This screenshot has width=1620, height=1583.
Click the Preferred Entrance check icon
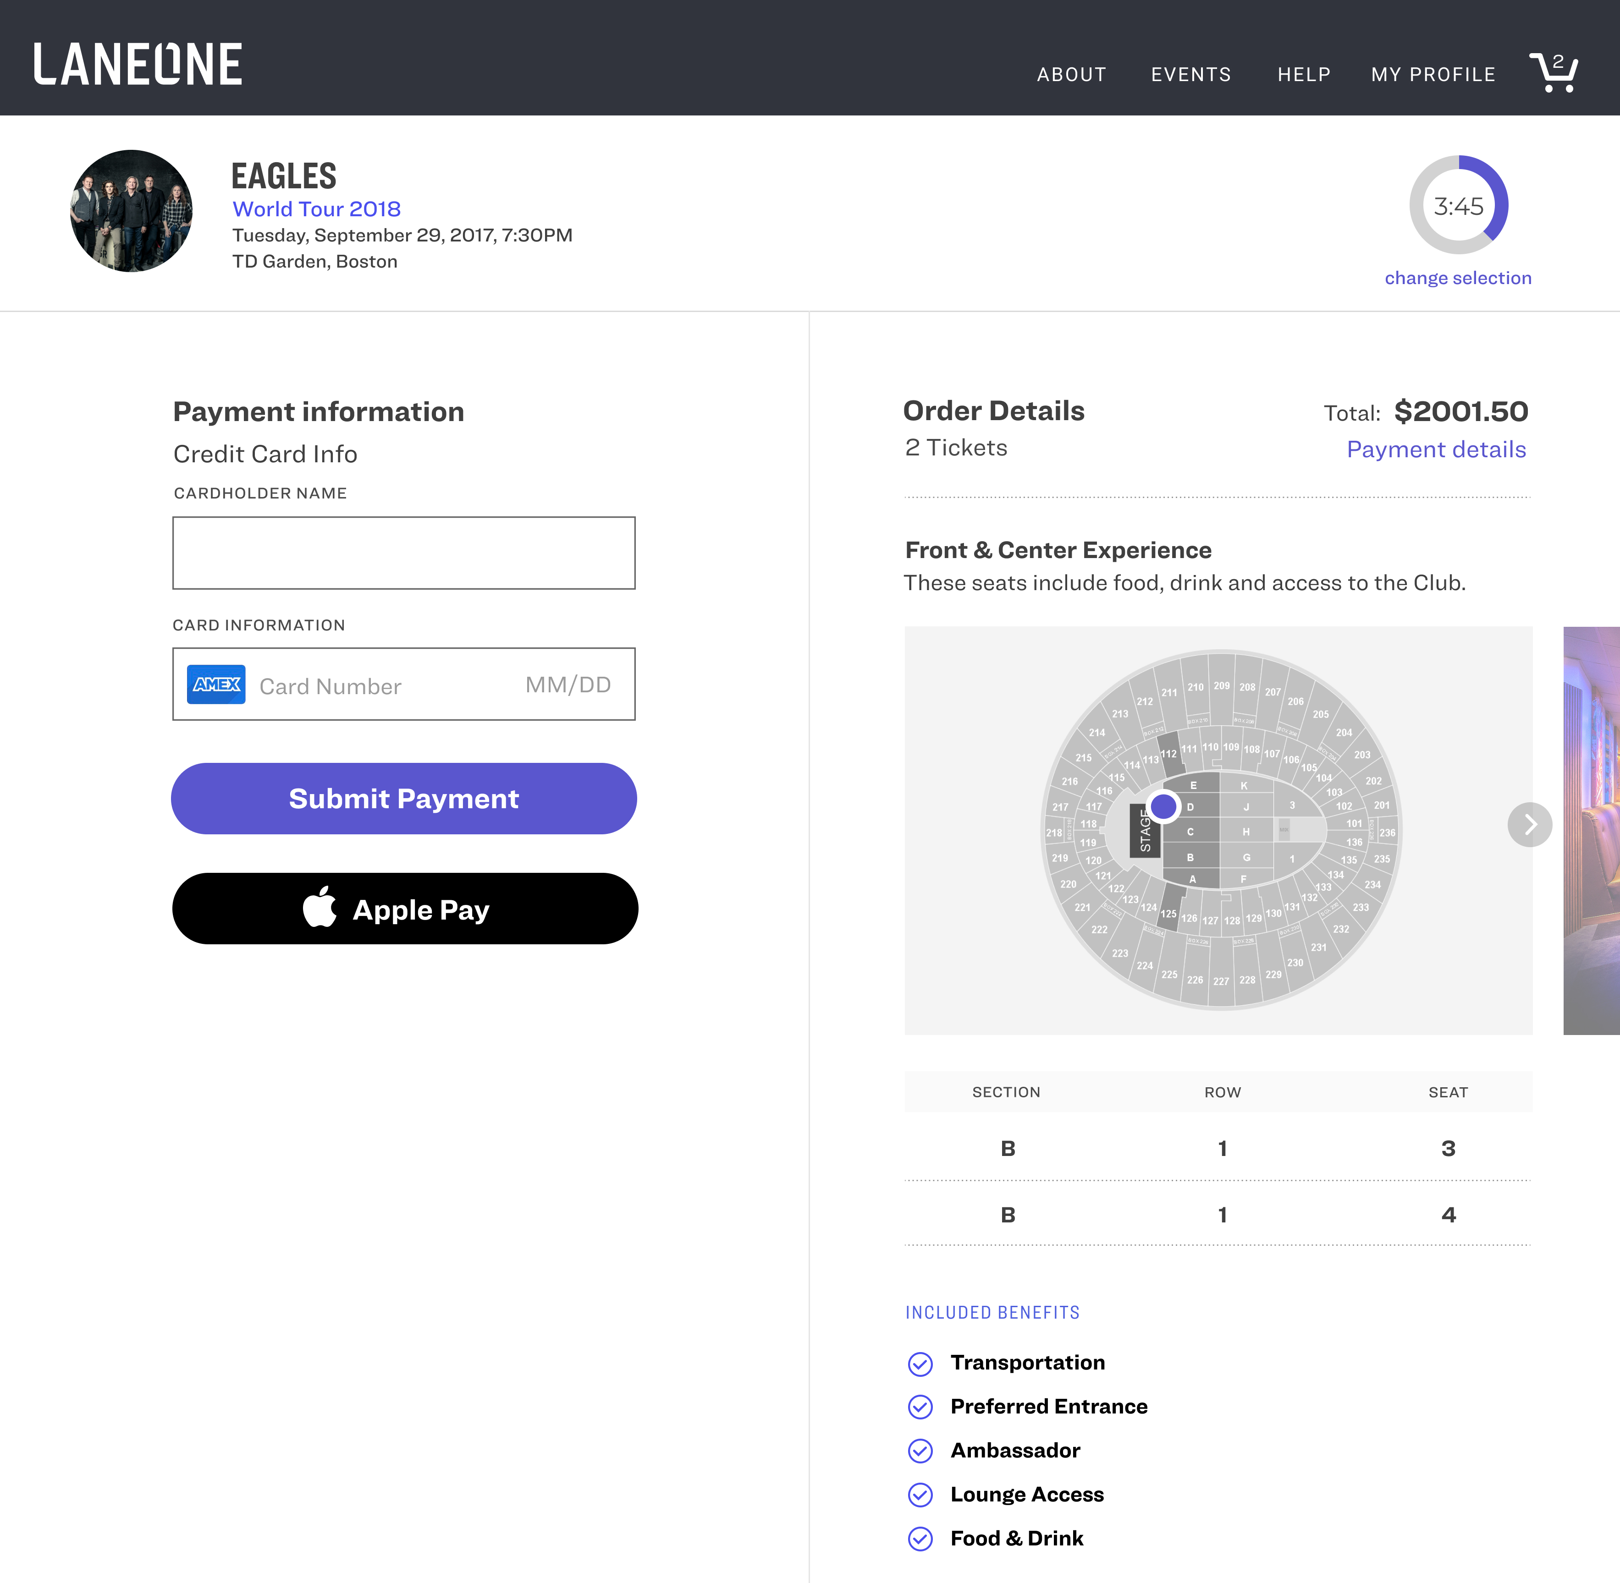point(920,1407)
